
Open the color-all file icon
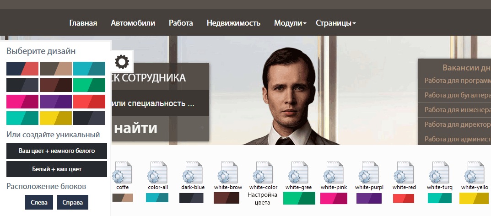[158, 173]
